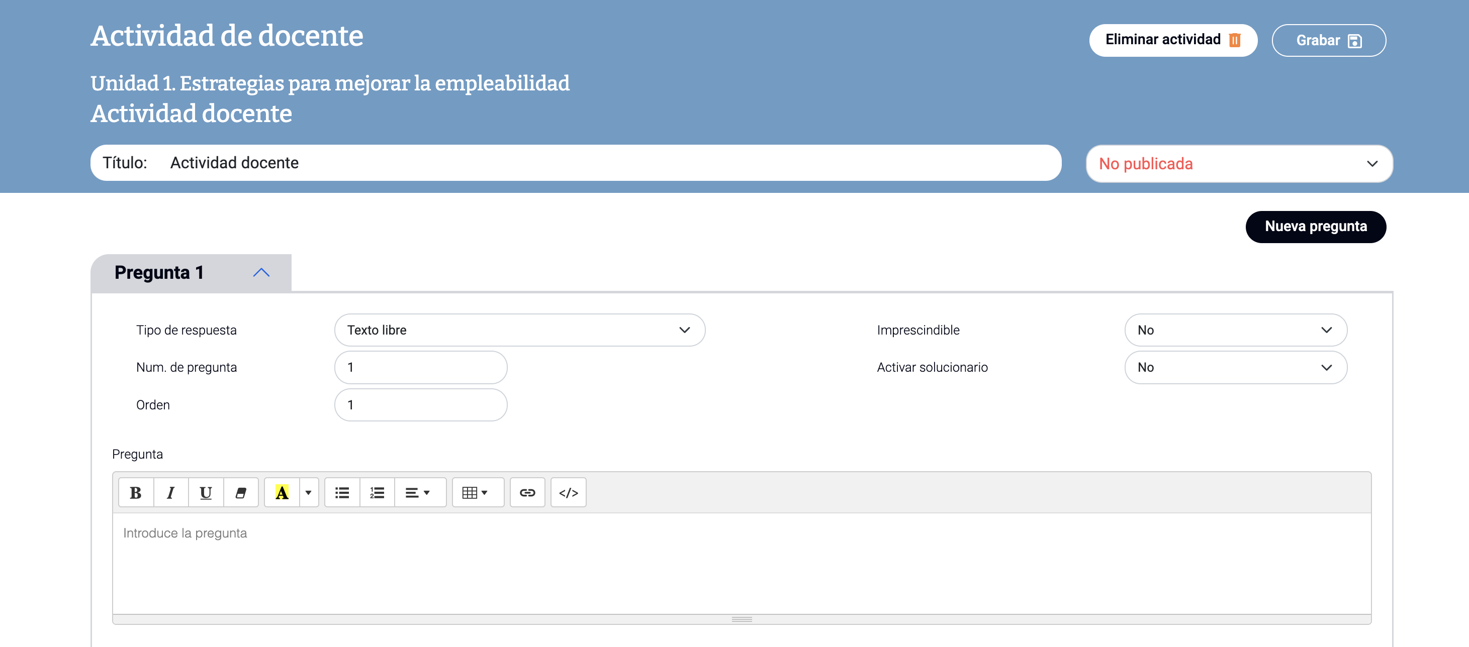The width and height of the screenshot is (1469, 647).
Task: Insert a hyperlink via the link icon
Action: [527, 492]
